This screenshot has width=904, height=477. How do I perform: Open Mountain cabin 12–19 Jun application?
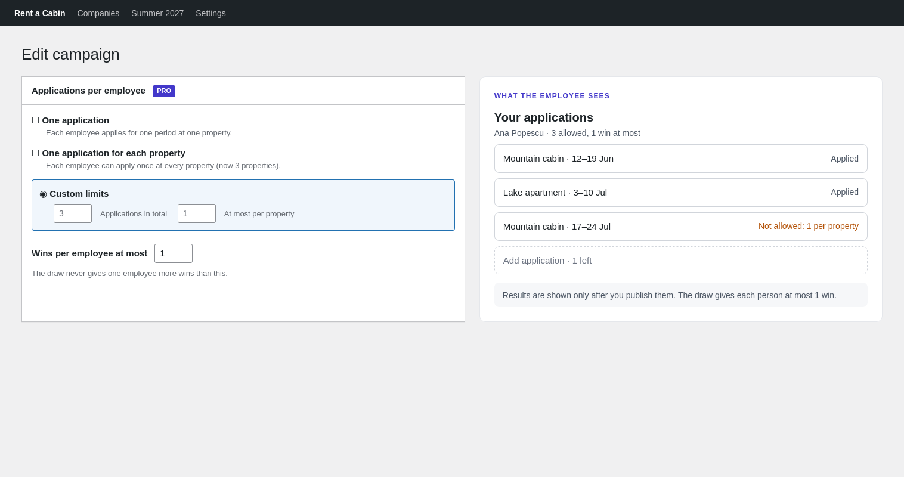pyautogui.click(x=681, y=159)
